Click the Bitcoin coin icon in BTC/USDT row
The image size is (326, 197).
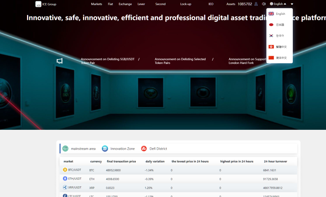pos(65,170)
